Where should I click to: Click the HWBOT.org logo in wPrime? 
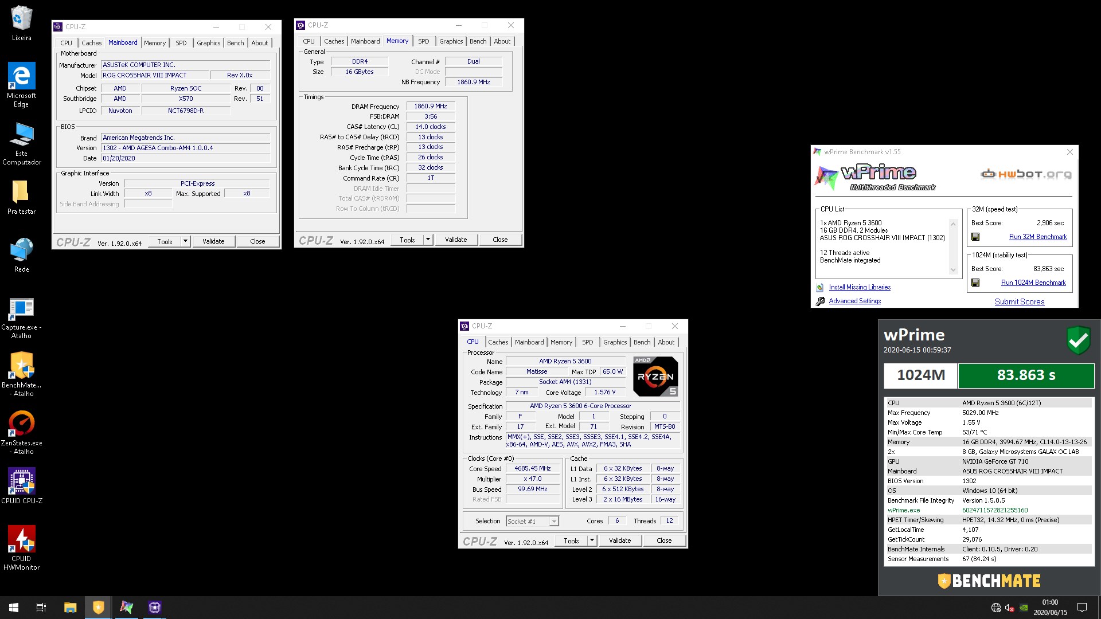click(1026, 174)
